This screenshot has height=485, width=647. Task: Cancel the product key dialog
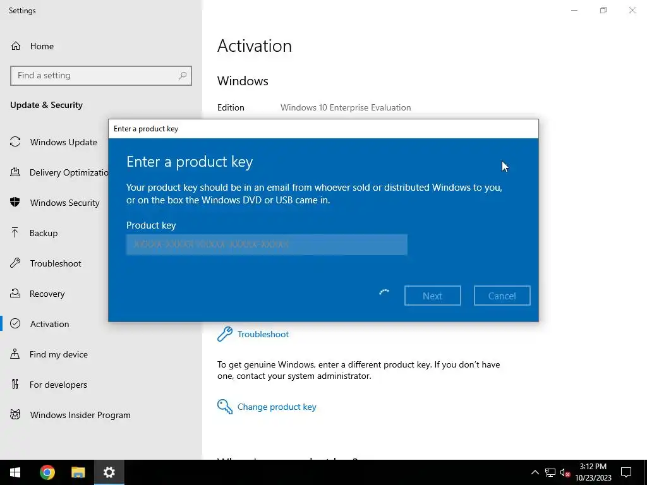502,296
